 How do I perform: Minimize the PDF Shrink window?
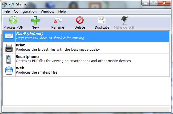[x=146, y=3]
